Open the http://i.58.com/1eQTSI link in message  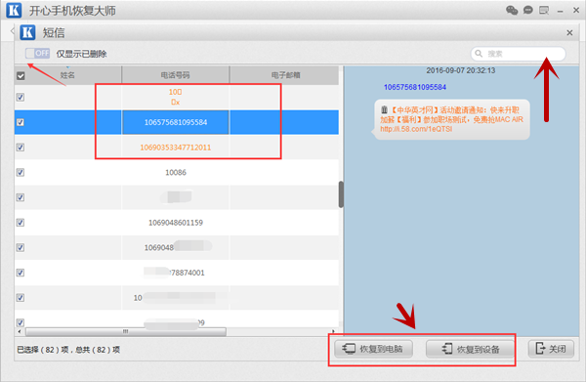pyautogui.click(x=416, y=129)
